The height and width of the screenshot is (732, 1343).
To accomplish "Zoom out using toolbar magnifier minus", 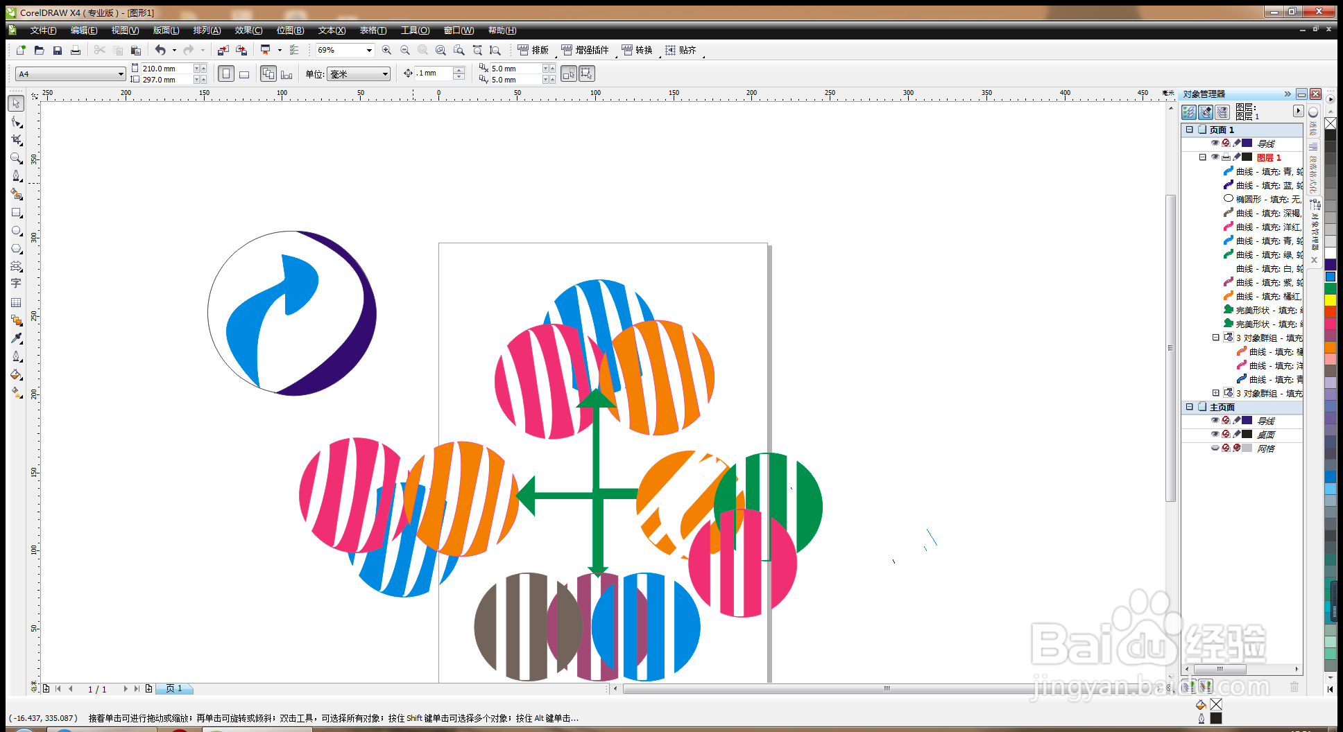I will [x=405, y=50].
